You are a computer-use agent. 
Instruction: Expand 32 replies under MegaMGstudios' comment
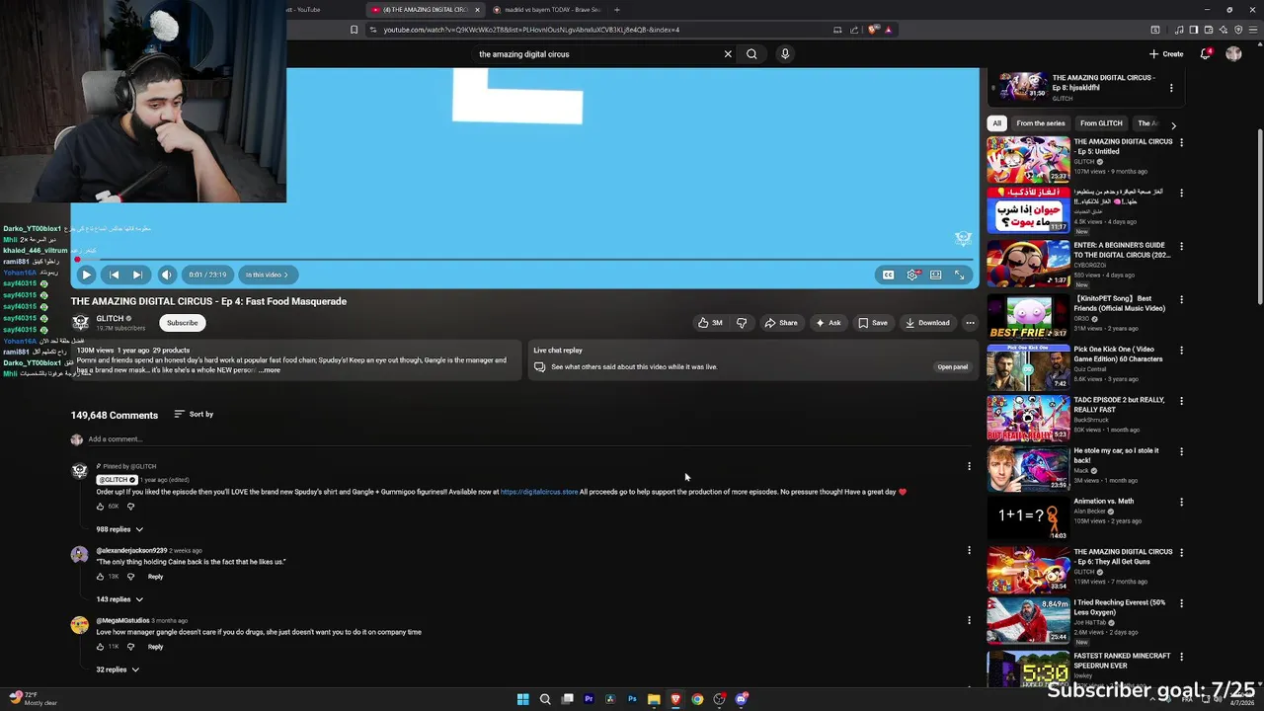point(118,670)
